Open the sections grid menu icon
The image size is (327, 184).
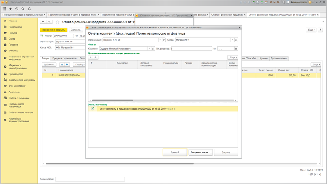4,9
